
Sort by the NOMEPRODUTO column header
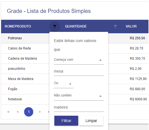point(18,26)
